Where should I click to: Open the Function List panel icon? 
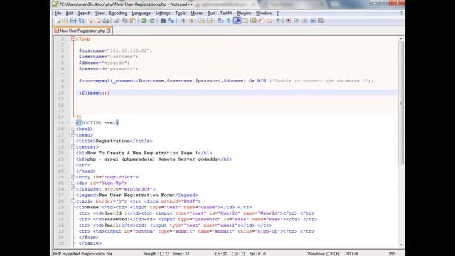coord(261,21)
